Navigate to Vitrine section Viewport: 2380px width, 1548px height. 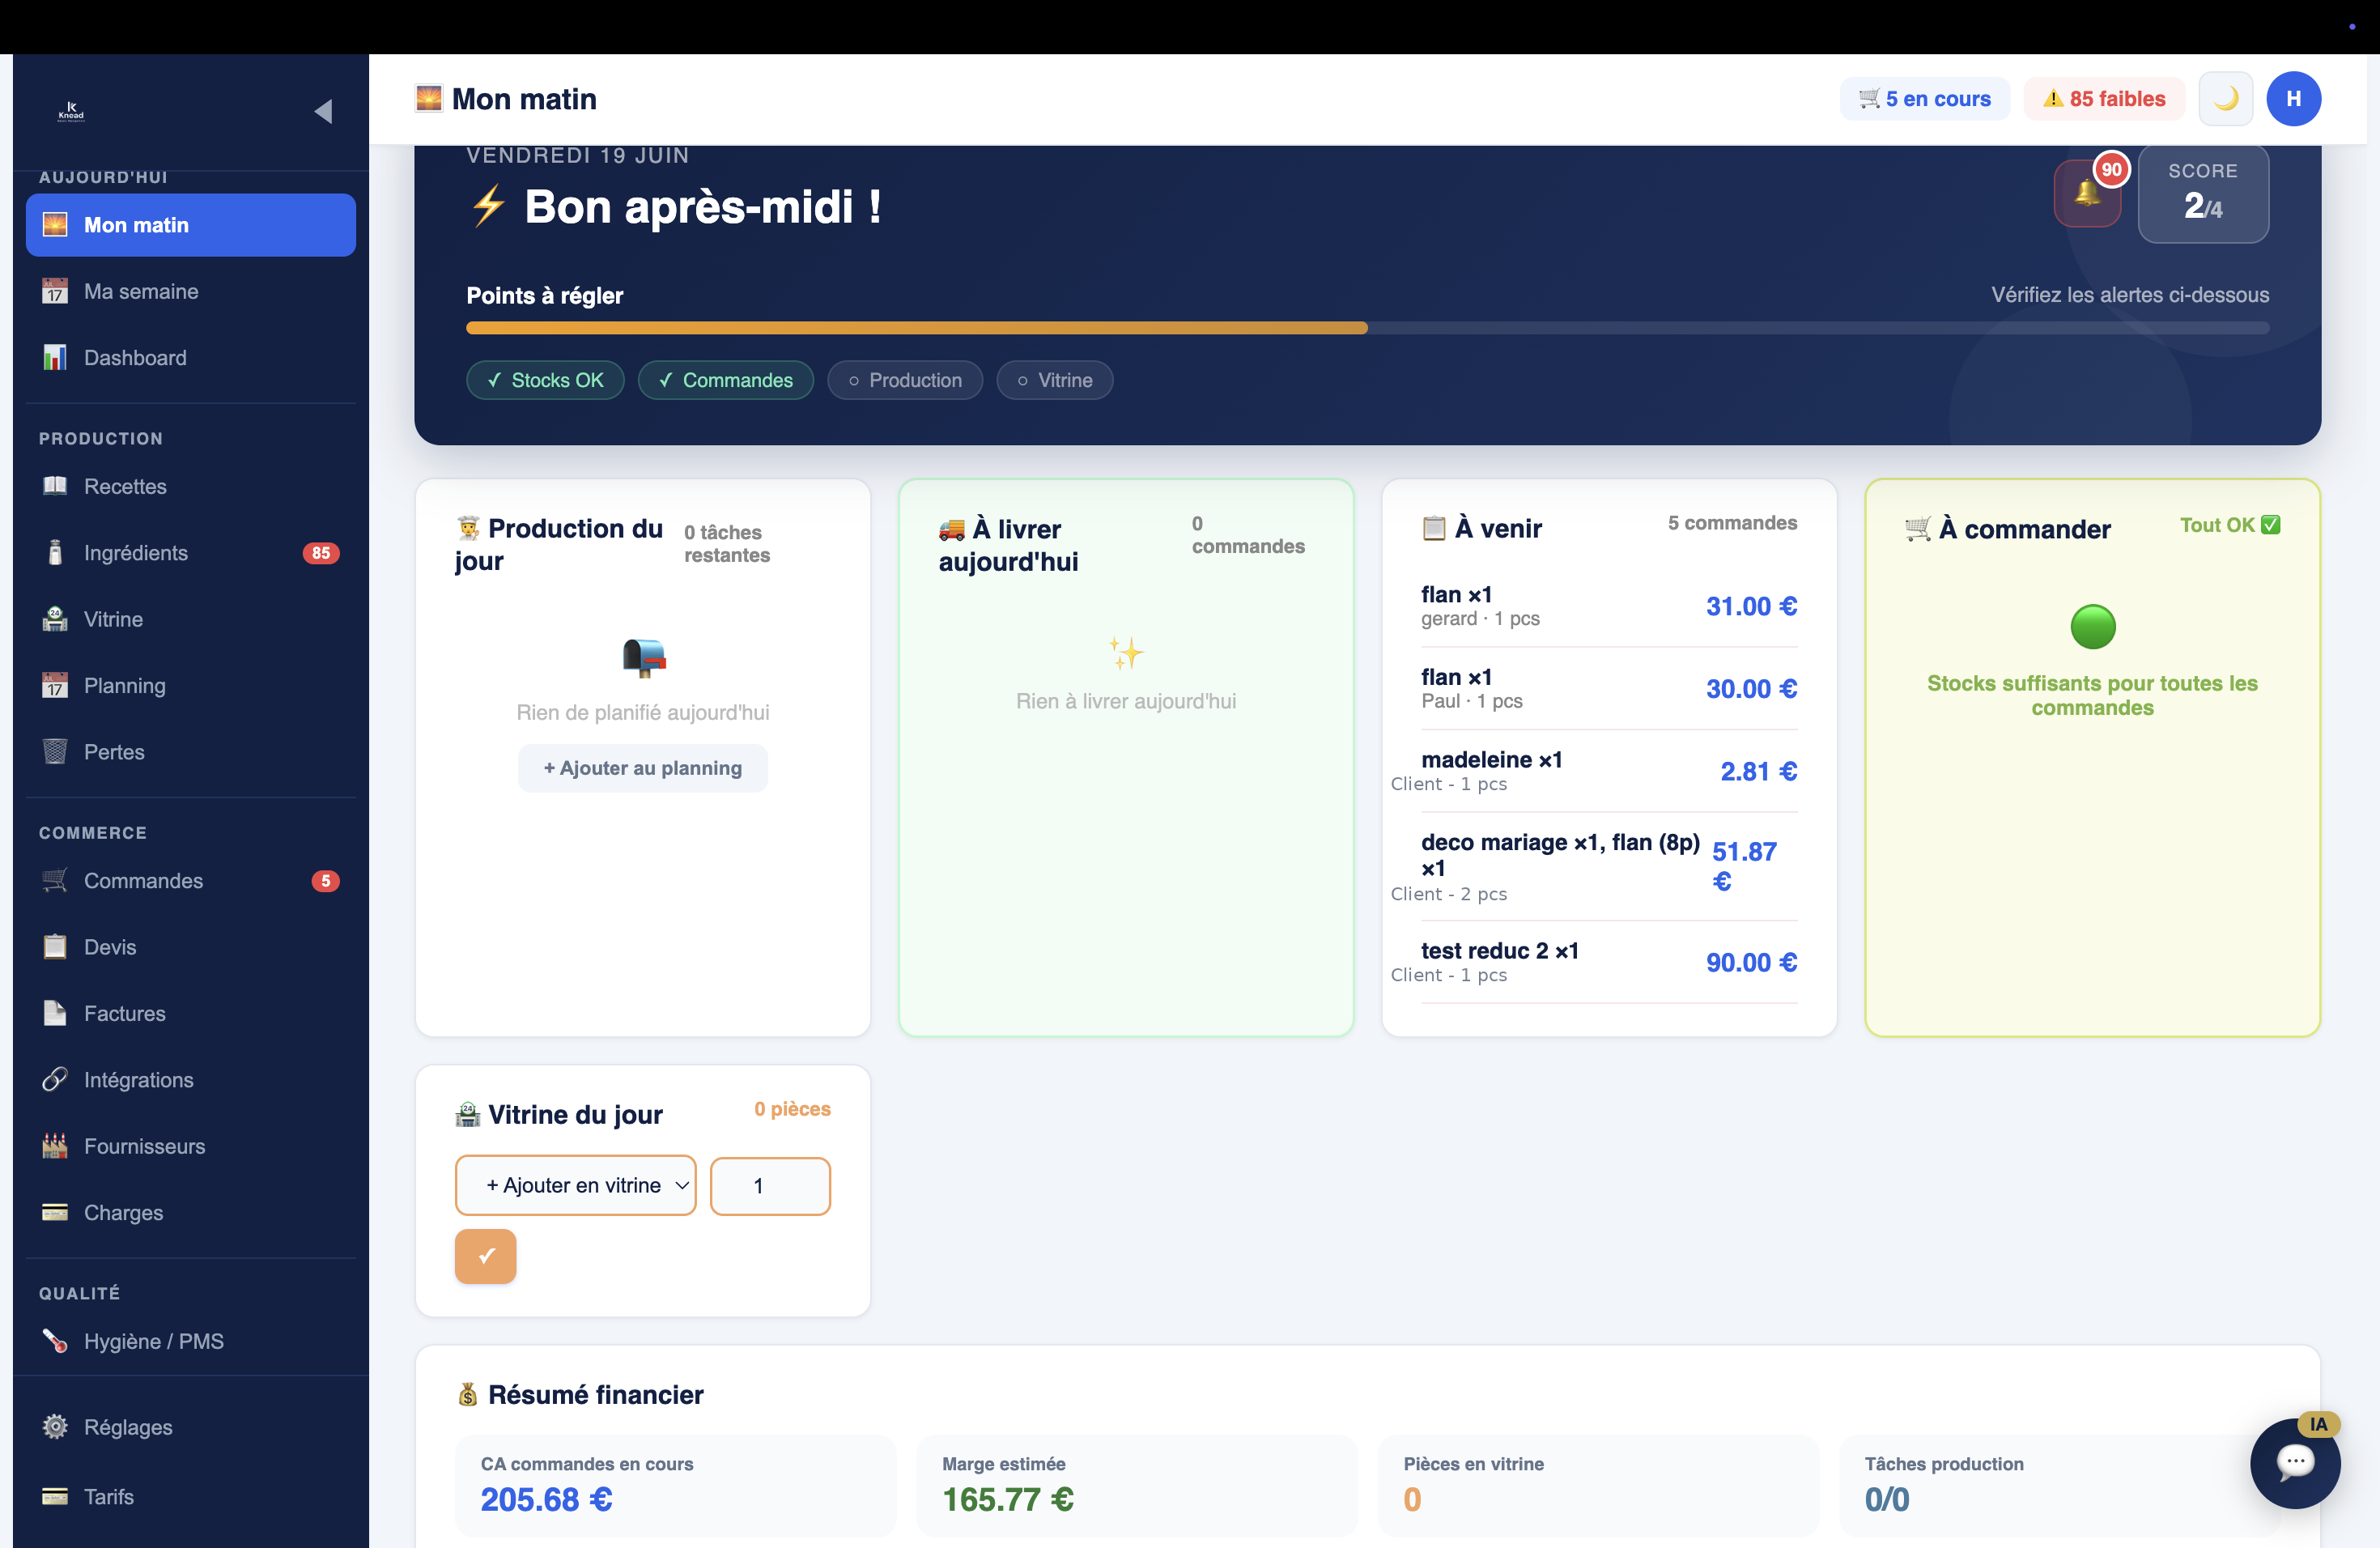click(x=191, y=619)
